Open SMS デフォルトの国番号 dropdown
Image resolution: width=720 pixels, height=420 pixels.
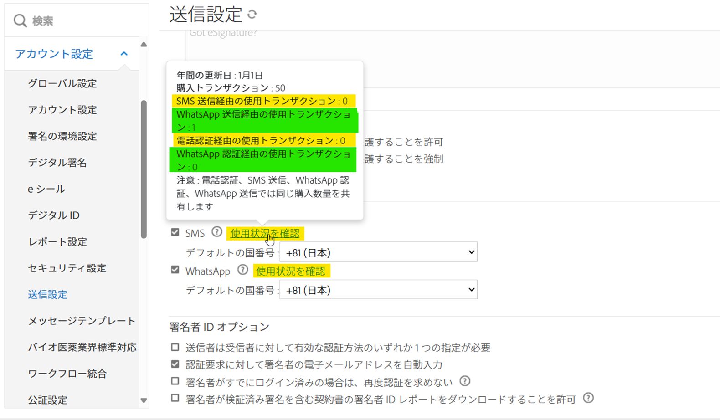378,252
